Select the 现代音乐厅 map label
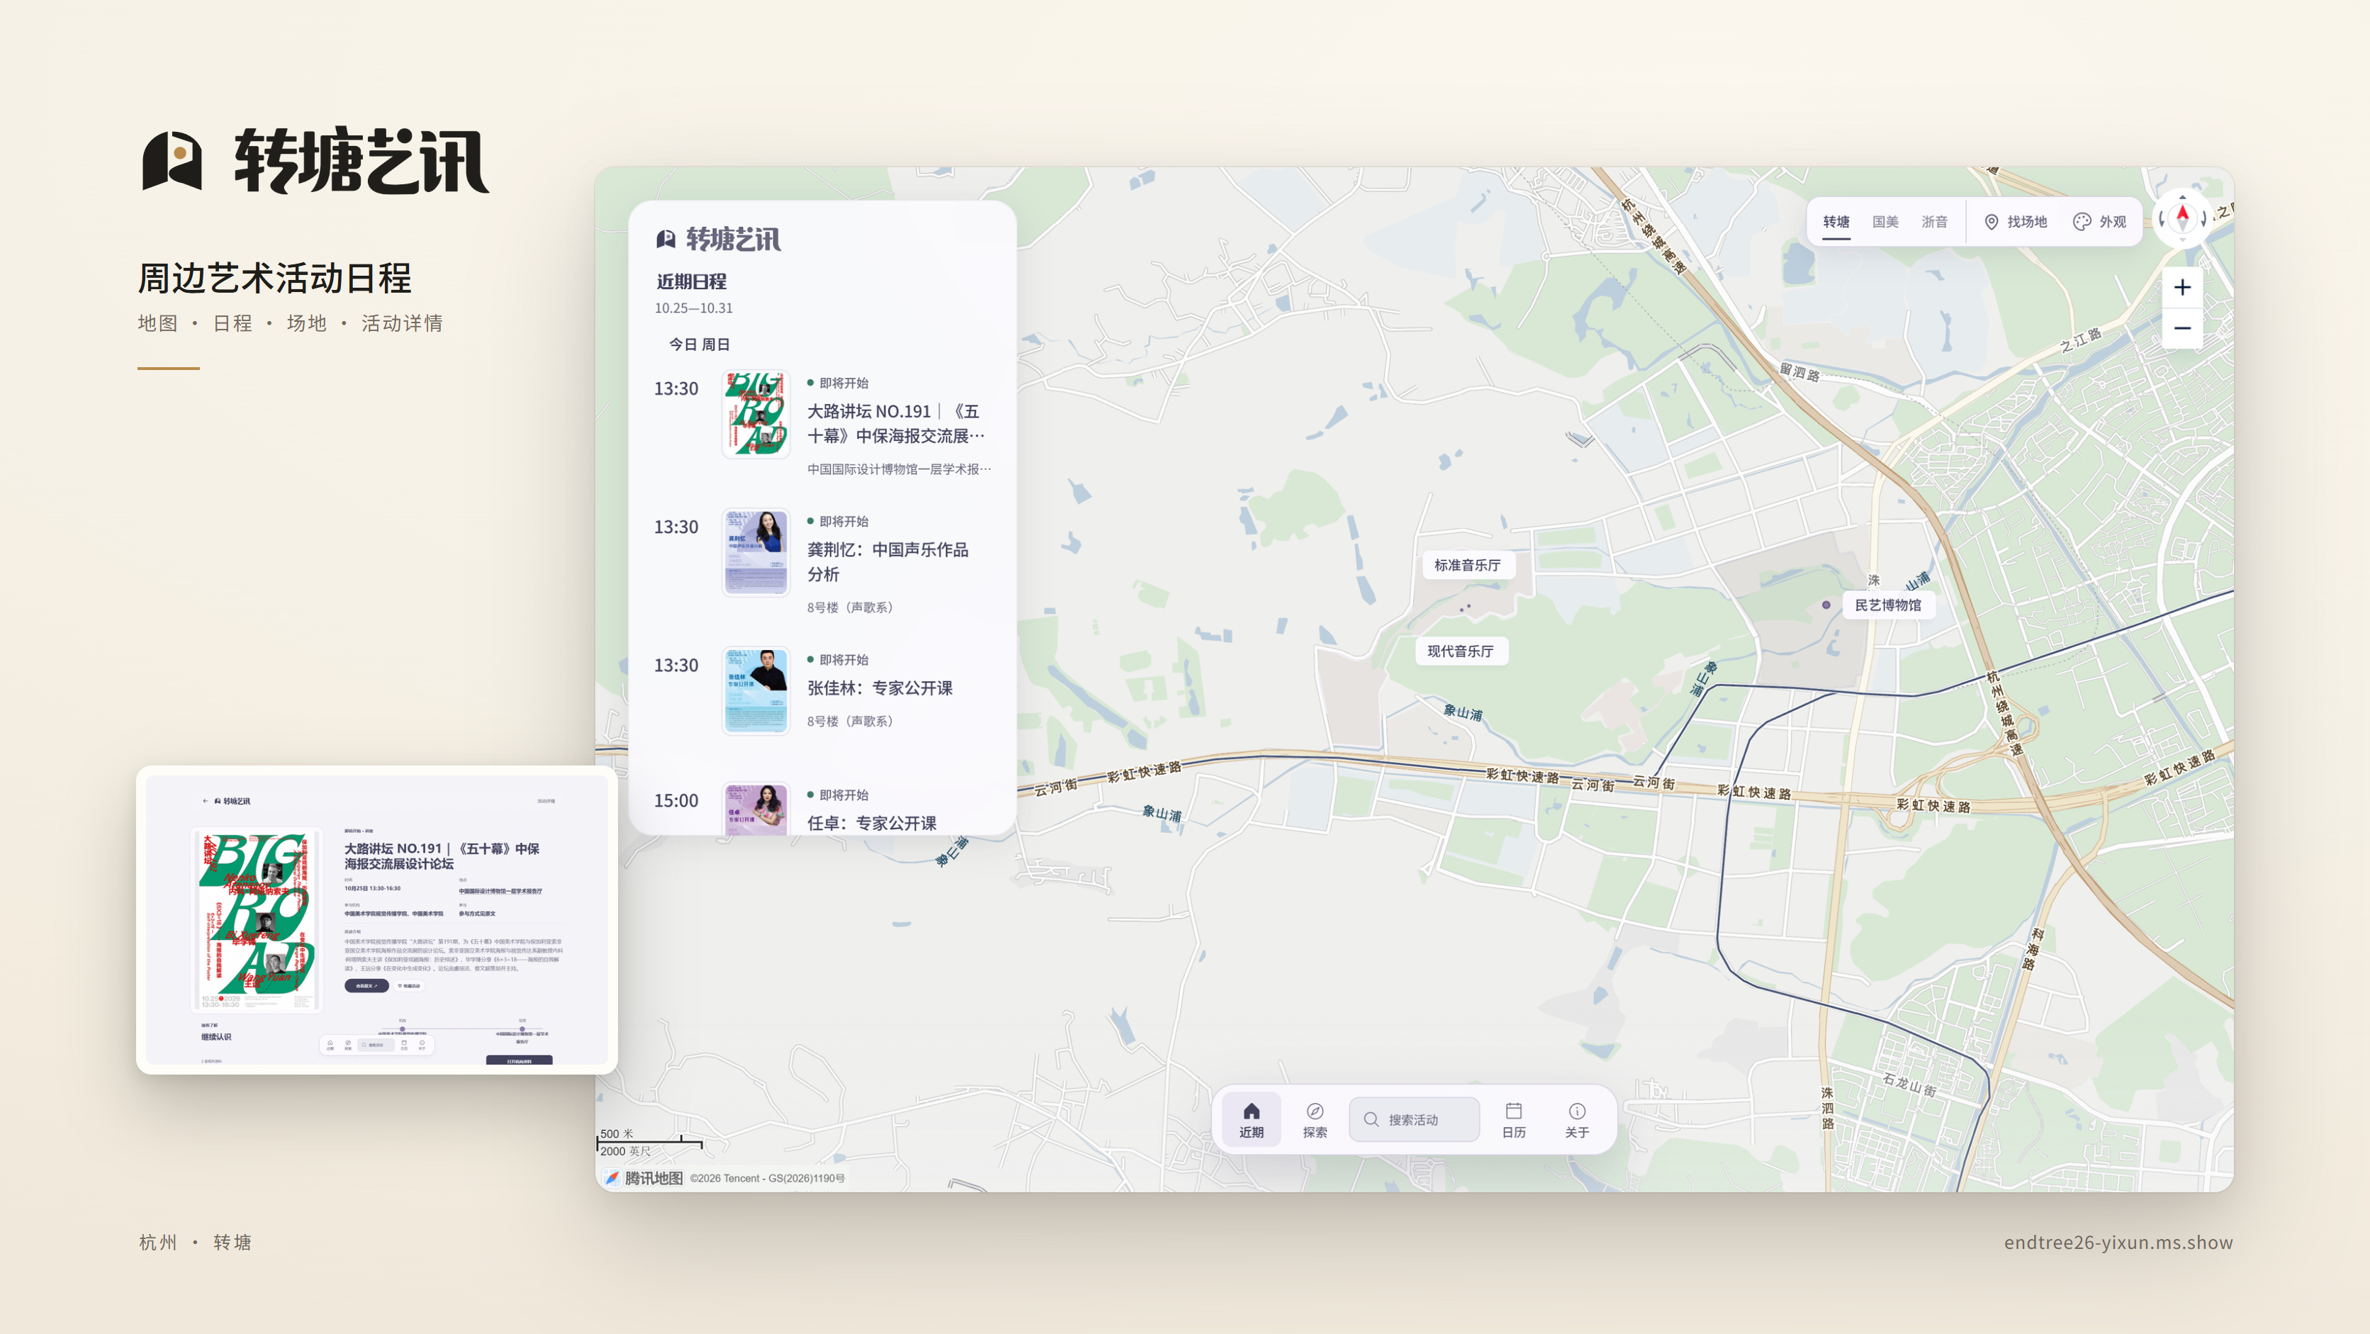This screenshot has width=2370, height=1334. 1460,651
